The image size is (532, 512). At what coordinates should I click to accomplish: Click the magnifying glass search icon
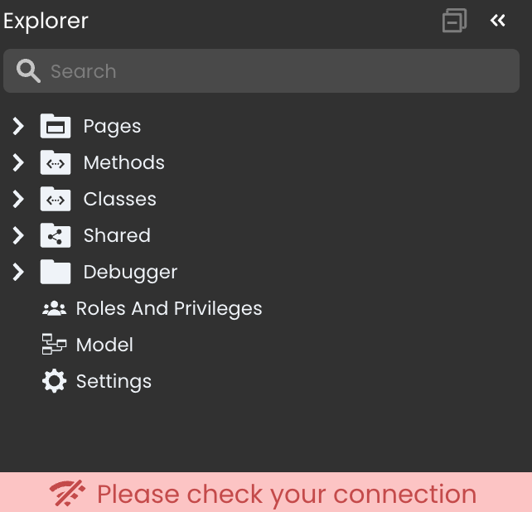tap(28, 71)
